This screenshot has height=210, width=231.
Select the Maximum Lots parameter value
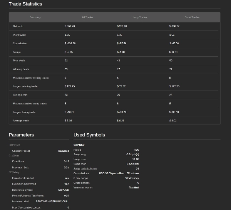click(x=66, y=167)
